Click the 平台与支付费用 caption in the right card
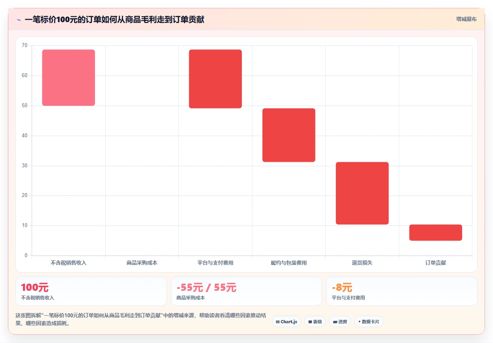 348,298
